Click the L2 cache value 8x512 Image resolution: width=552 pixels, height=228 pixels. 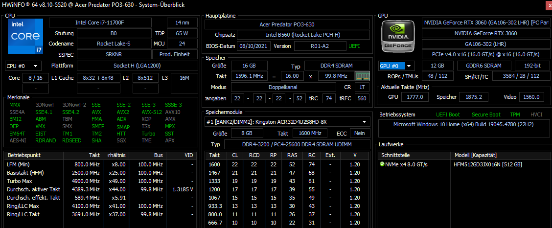pyautogui.click(x=145, y=78)
